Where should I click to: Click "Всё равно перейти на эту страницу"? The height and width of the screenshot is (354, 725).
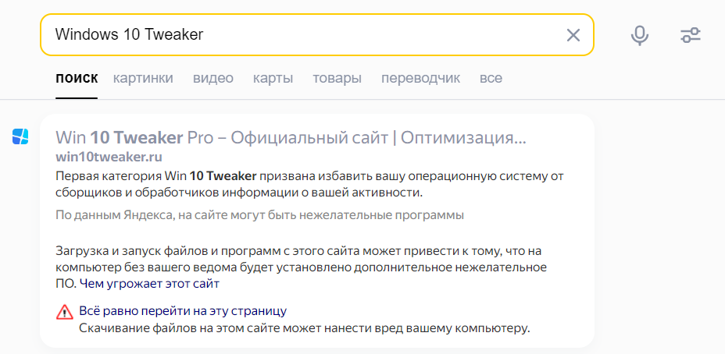pyautogui.click(x=183, y=310)
